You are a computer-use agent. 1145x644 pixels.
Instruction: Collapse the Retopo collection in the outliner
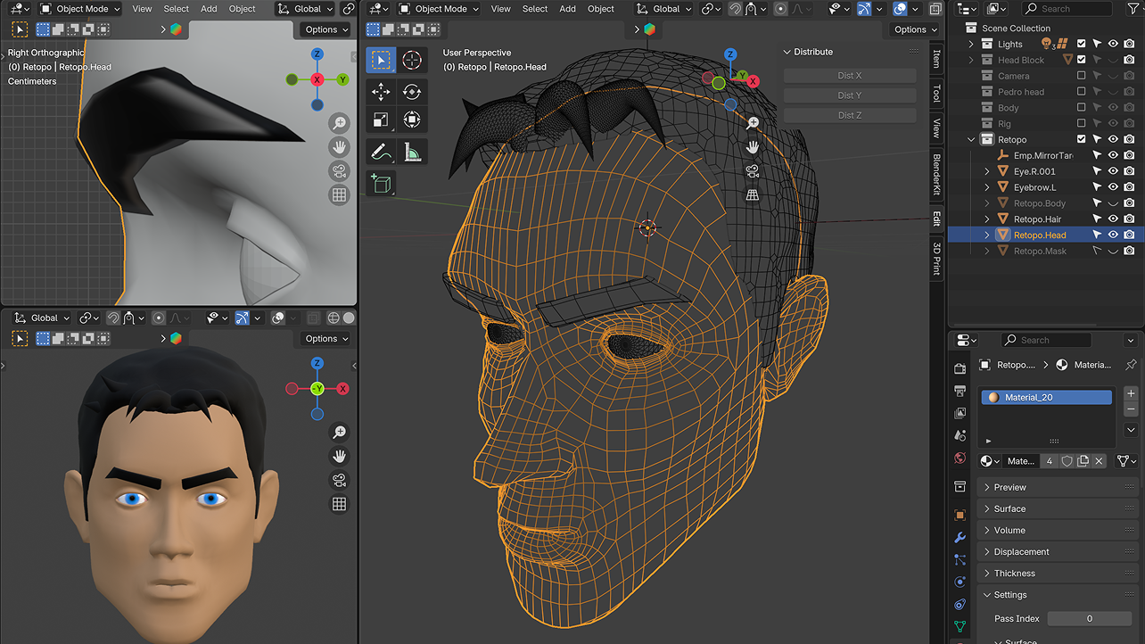972,140
